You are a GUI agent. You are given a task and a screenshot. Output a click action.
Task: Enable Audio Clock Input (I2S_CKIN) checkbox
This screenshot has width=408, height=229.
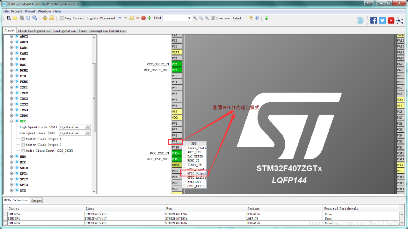pyautogui.click(x=23, y=151)
